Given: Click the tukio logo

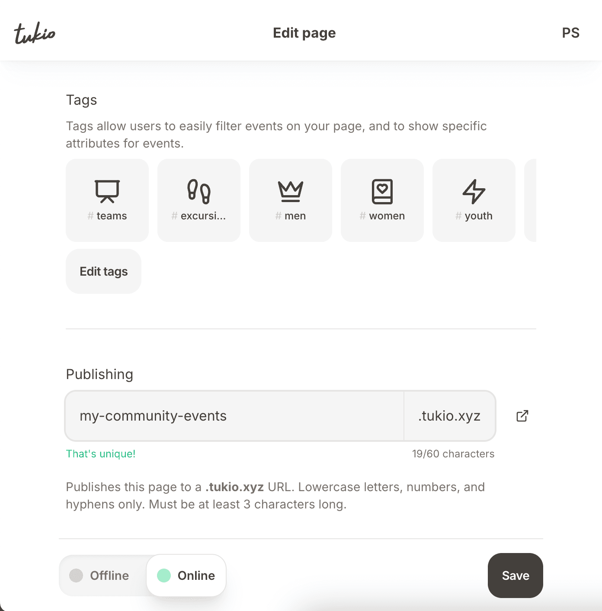Looking at the screenshot, I should click(35, 33).
